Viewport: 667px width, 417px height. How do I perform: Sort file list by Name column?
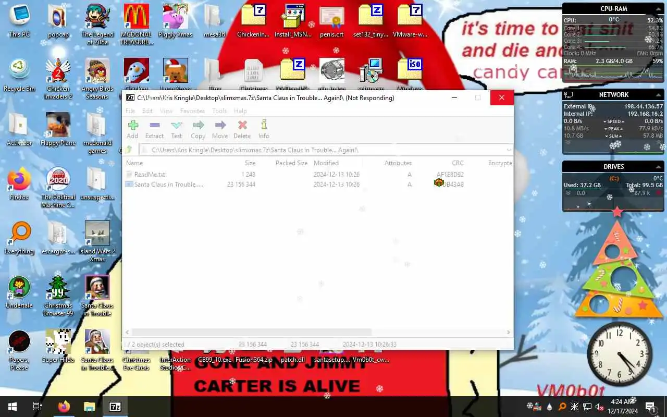(134, 163)
